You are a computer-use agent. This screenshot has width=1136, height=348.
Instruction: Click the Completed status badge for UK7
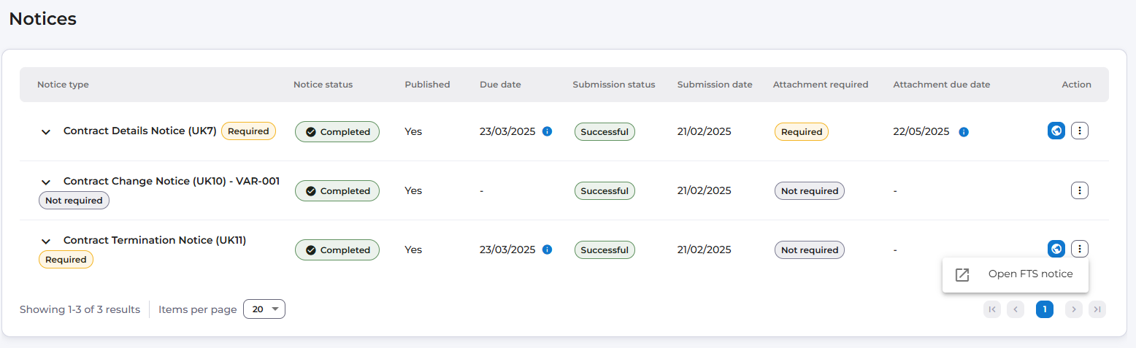click(x=337, y=131)
